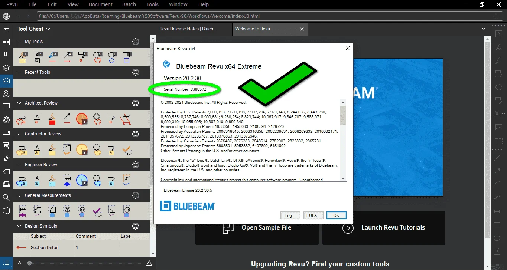Open the Signatures pen panel icon
Image resolution: width=507 pixels, height=270 pixels.
(x=6, y=159)
